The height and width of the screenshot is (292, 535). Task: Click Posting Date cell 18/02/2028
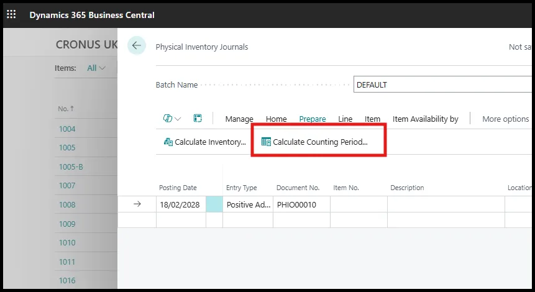(181, 204)
